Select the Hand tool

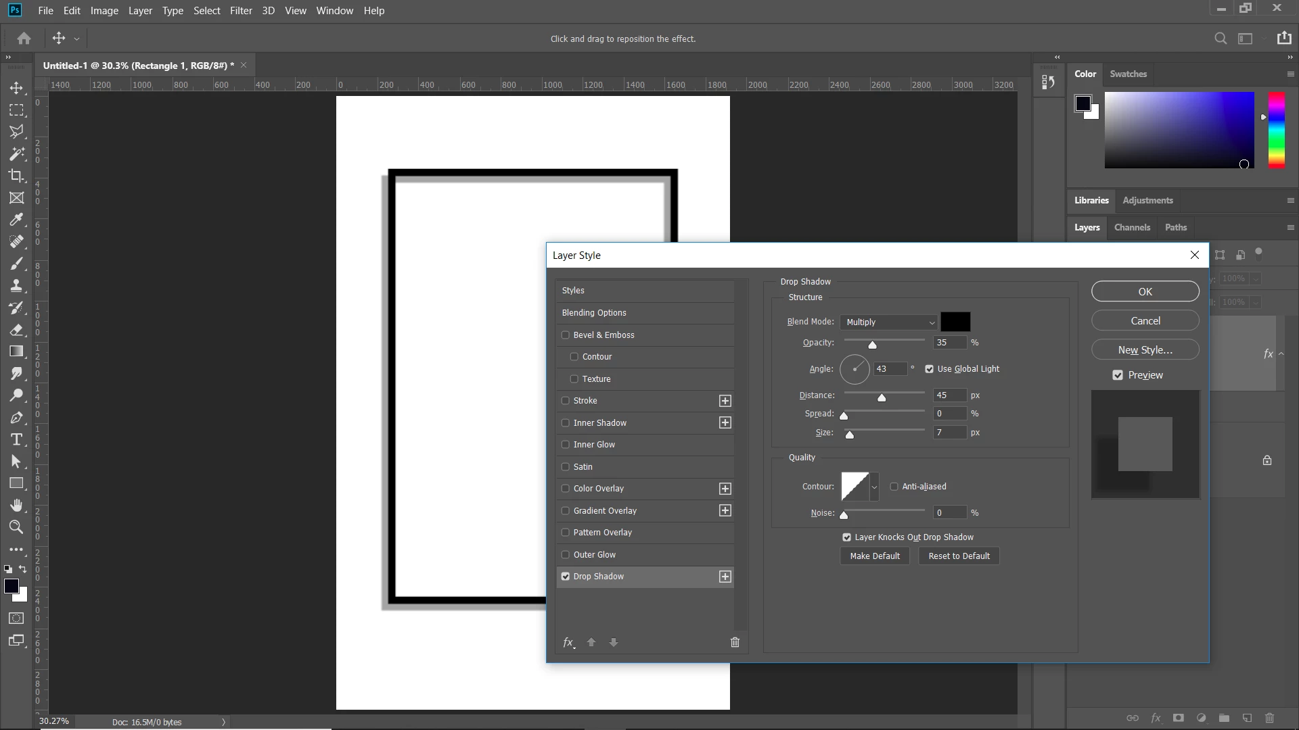pos(16,506)
